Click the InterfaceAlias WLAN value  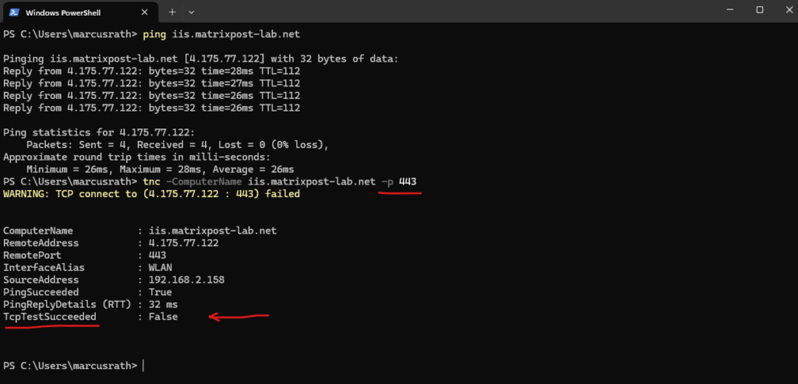pos(160,267)
